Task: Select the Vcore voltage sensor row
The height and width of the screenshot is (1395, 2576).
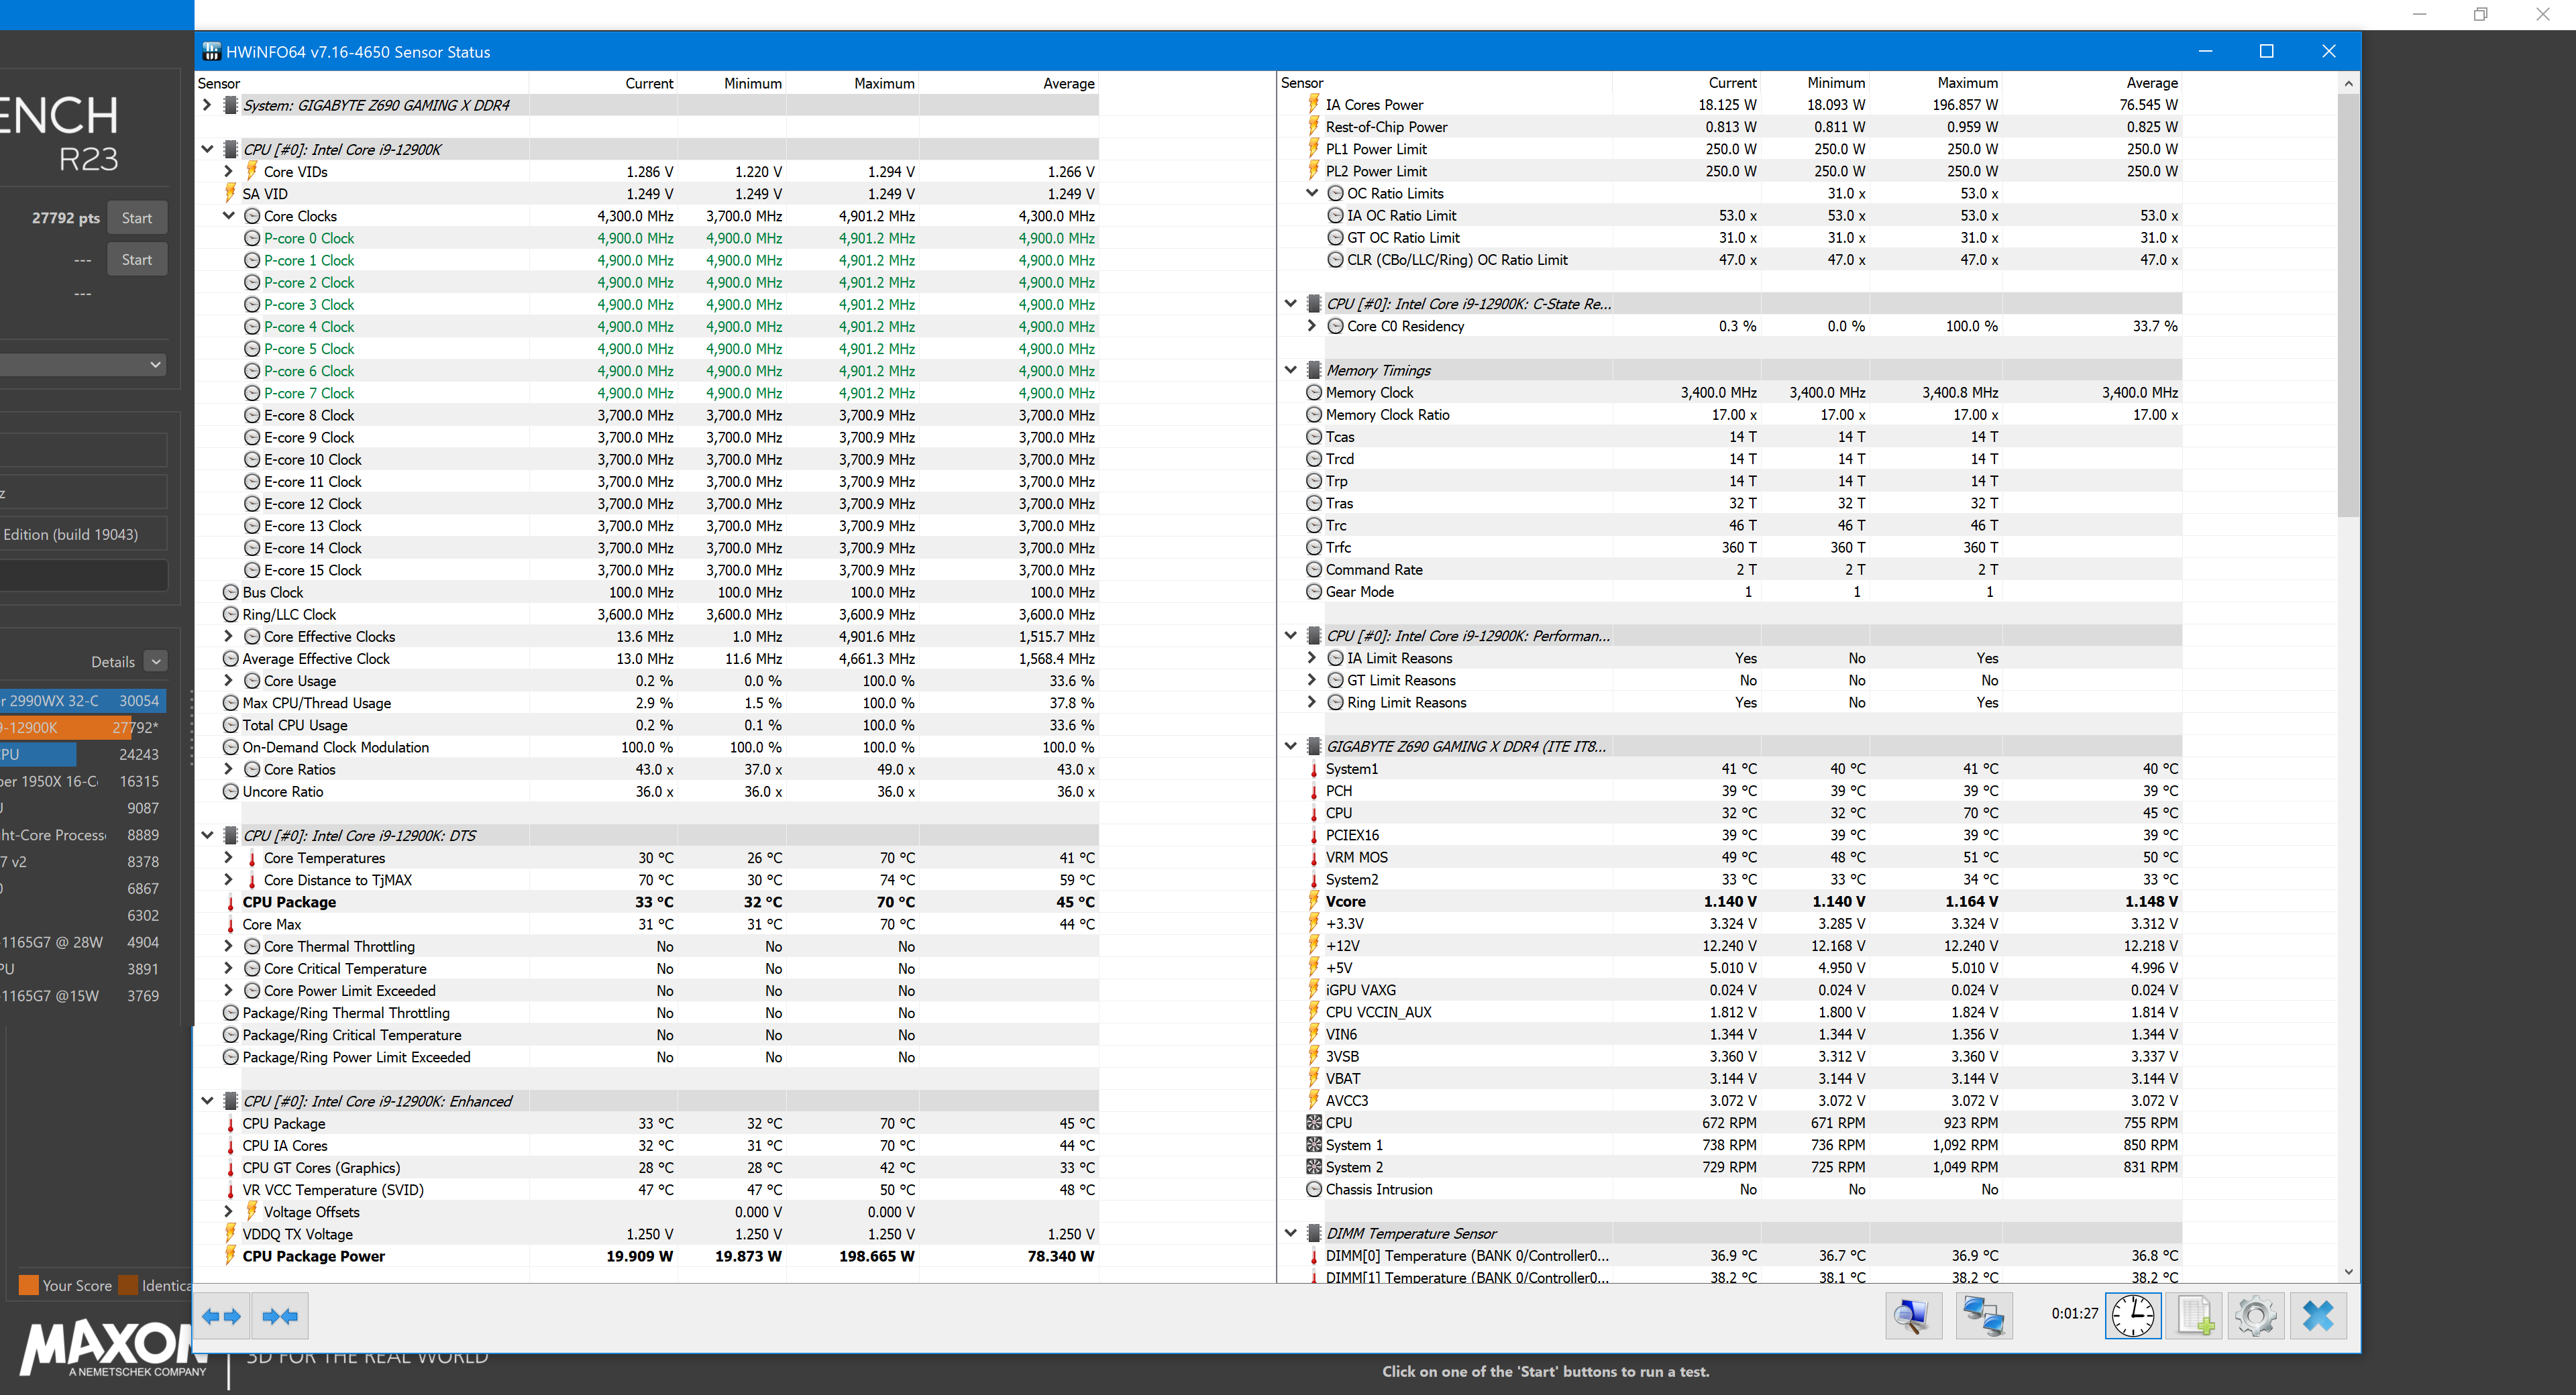Action: pos(1345,901)
